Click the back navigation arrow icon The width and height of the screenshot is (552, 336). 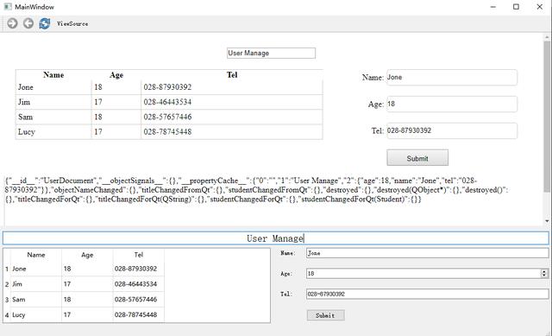[28, 23]
